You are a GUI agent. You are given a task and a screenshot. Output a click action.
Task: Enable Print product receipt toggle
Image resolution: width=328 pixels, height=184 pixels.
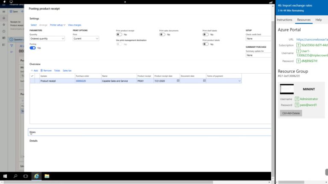click(x=119, y=34)
